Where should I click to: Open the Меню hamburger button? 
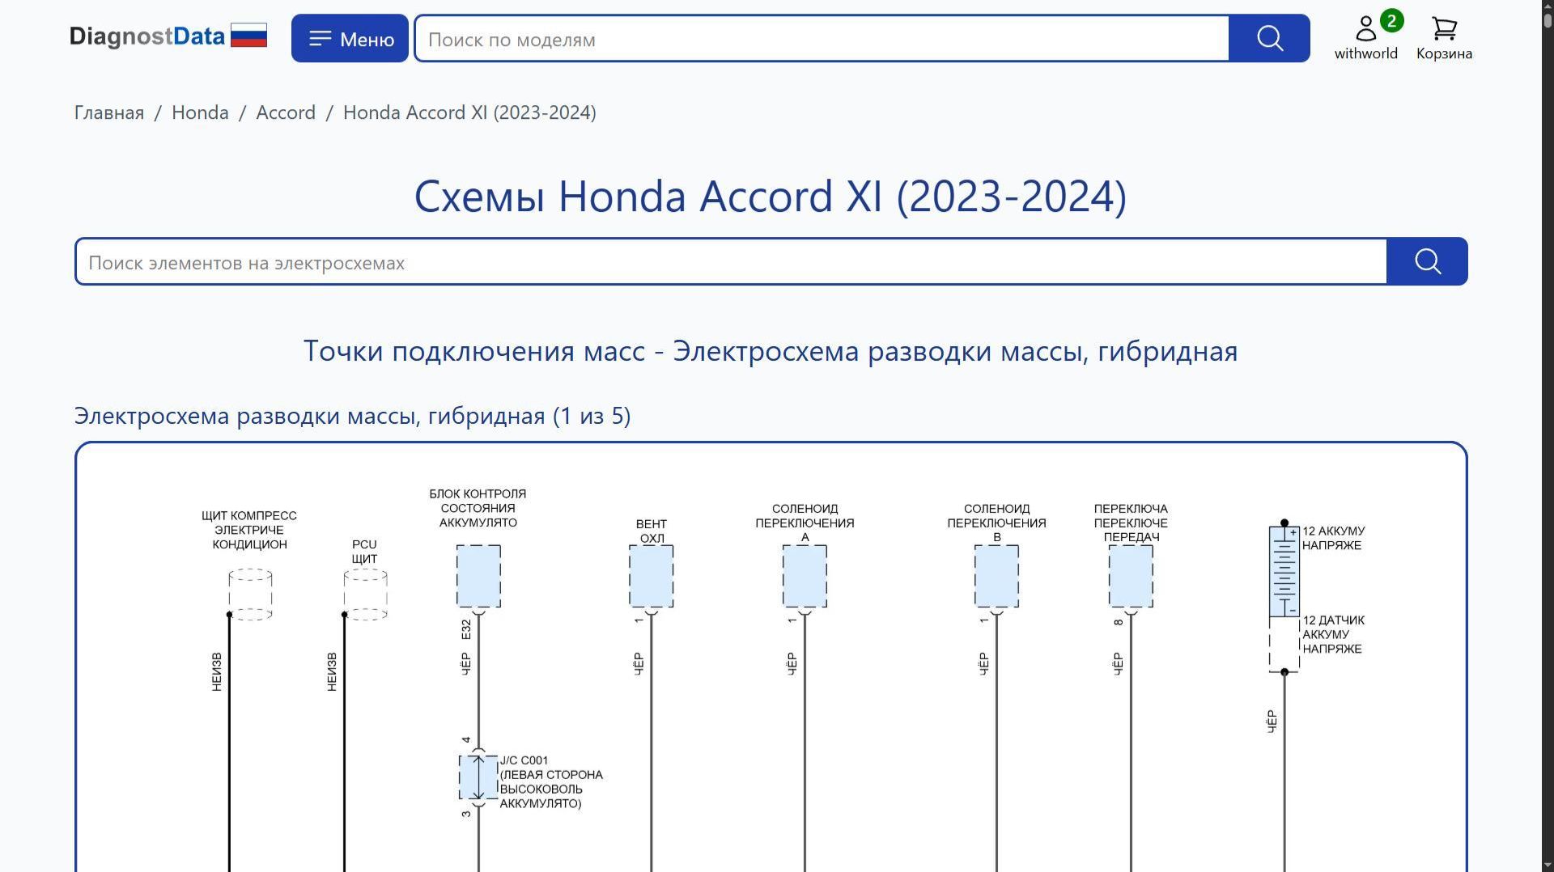click(x=350, y=38)
